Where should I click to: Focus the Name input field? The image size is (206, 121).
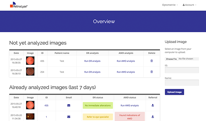pyautogui.click(x=182, y=83)
